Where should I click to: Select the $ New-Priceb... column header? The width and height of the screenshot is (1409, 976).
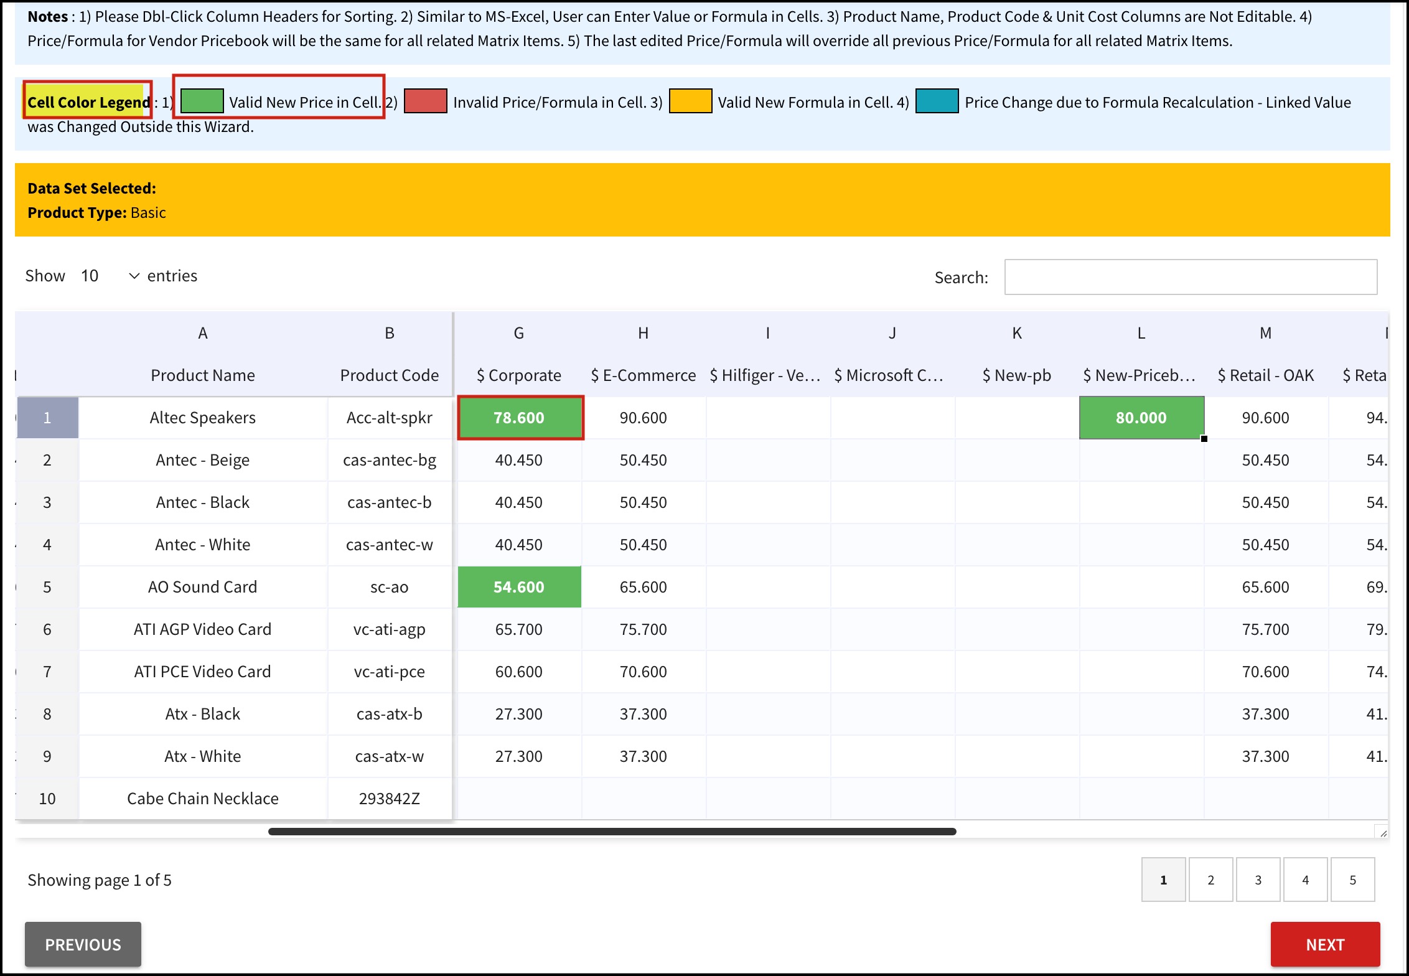[1141, 375]
